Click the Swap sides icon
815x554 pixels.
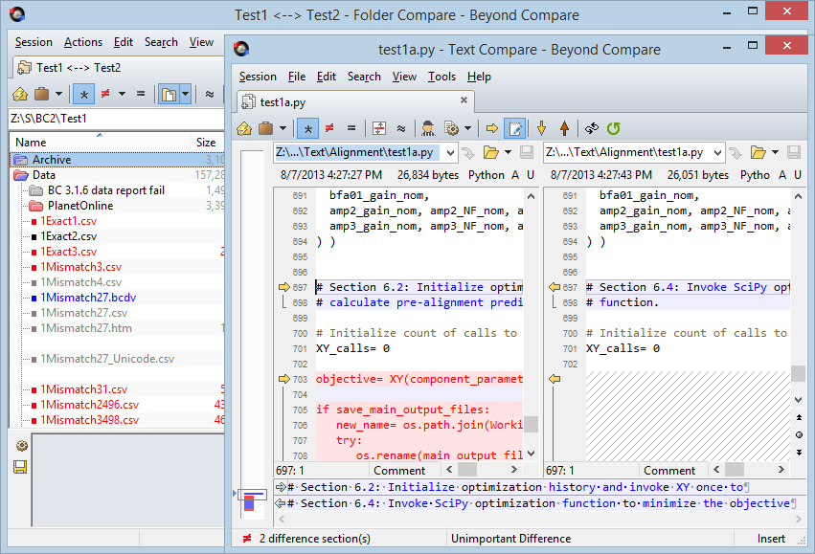click(592, 127)
